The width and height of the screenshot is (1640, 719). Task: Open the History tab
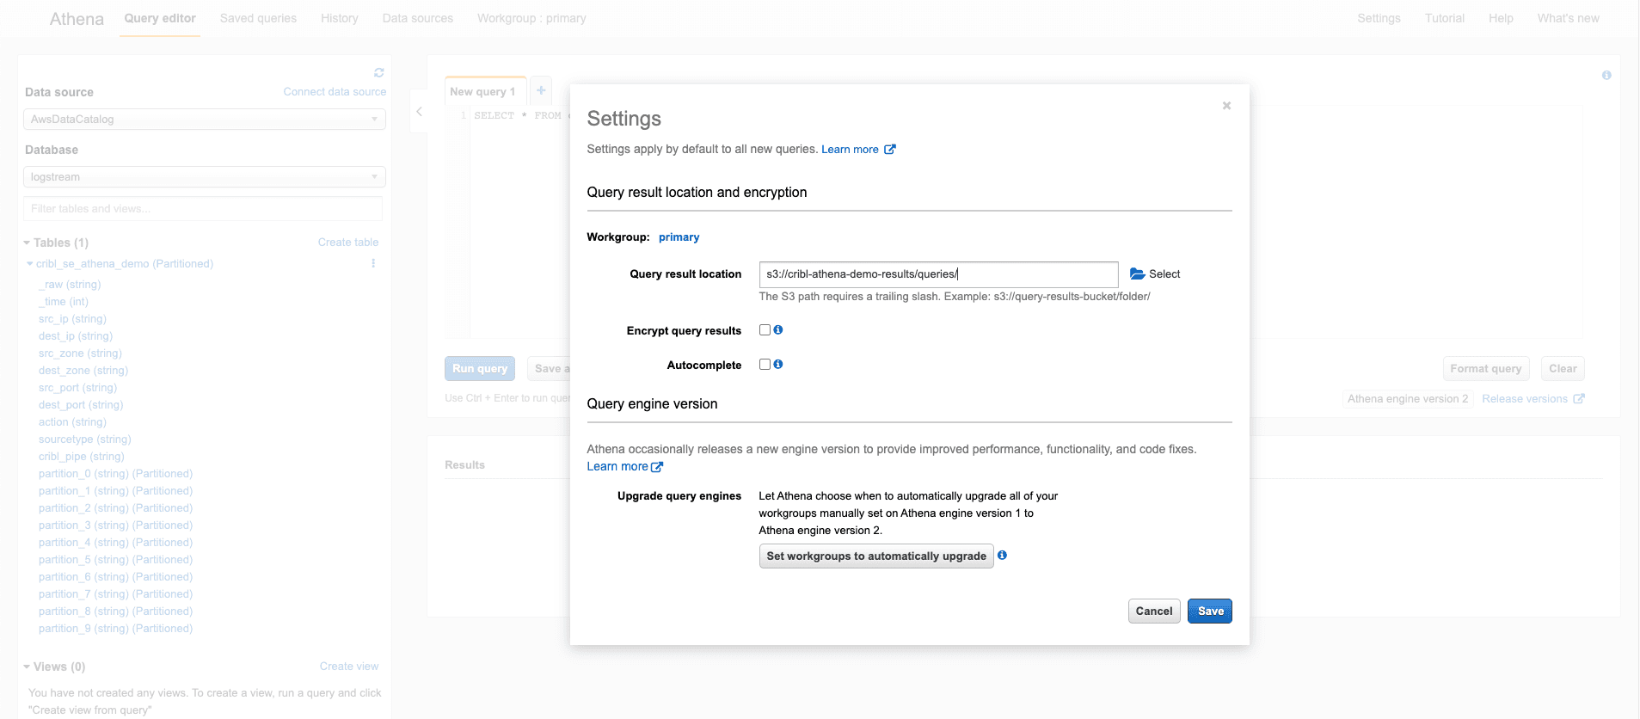(x=339, y=18)
